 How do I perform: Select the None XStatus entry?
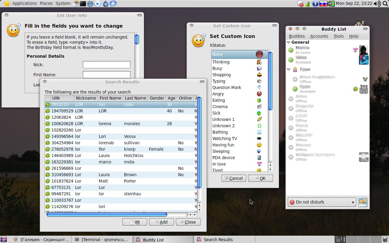[239, 54]
